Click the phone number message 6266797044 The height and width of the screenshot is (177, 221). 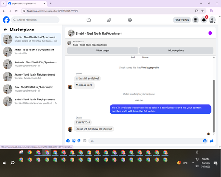pyautogui.click(x=83, y=123)
